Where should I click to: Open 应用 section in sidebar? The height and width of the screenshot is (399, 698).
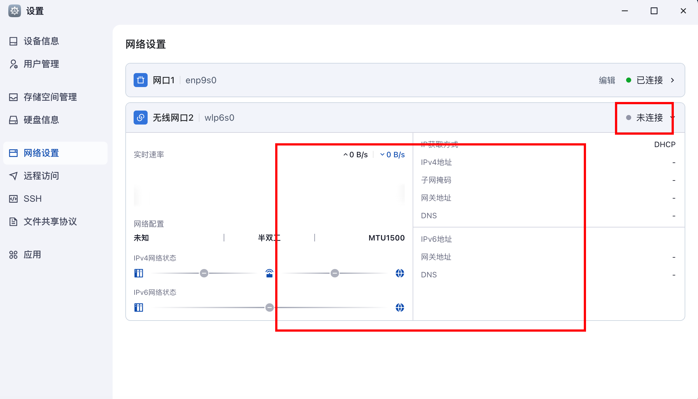point(55,255)
